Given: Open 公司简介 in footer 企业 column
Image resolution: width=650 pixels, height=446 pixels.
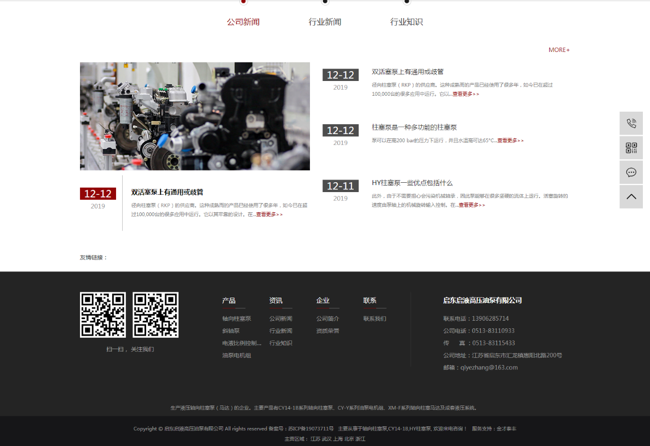Looking at the screenshot, I should 327,318.
